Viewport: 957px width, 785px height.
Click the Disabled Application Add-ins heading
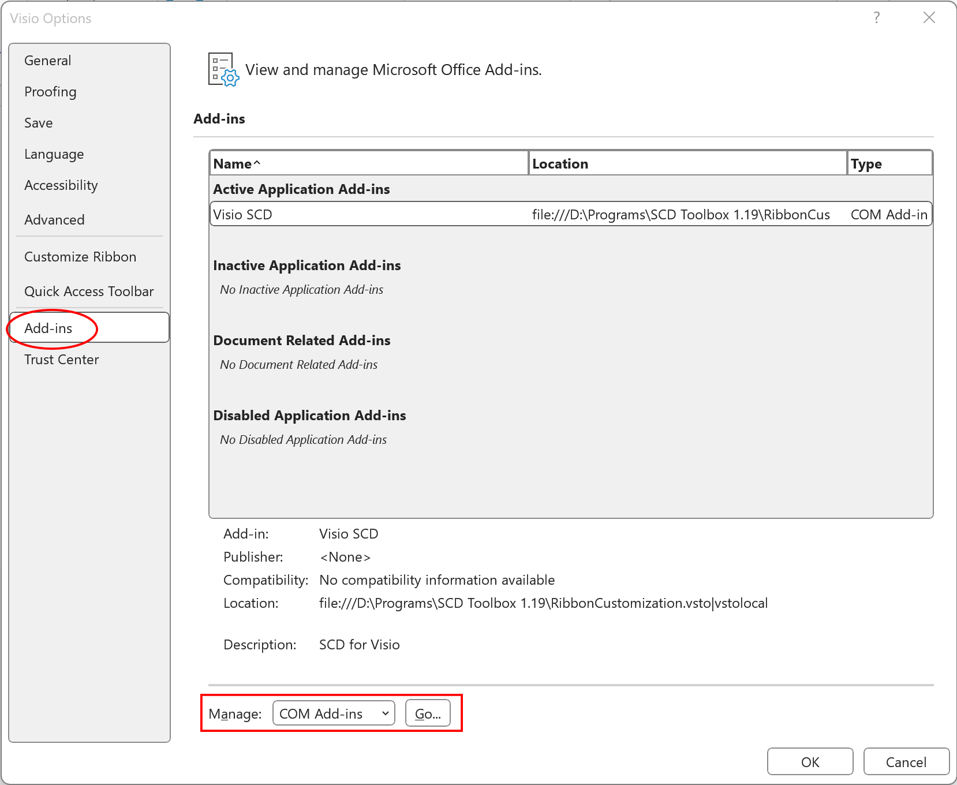(x=310, y=416)
